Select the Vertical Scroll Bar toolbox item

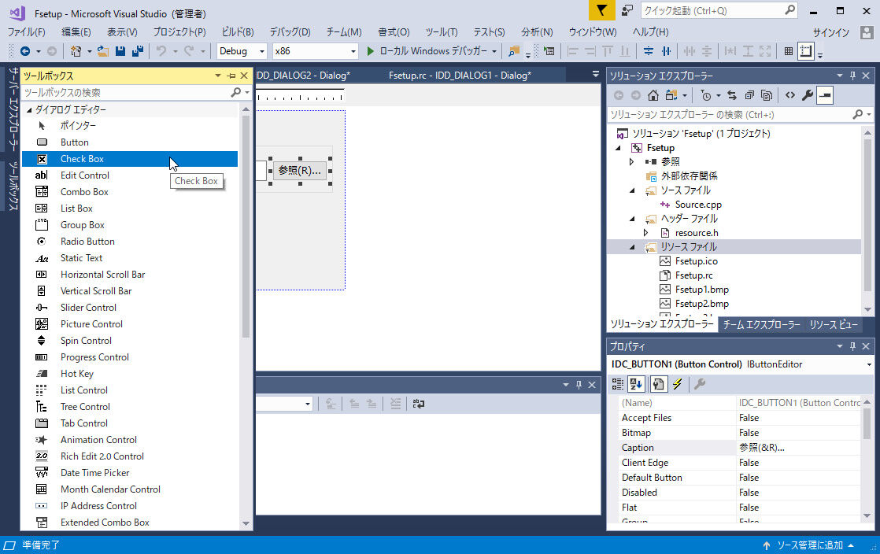coord(130,291)
